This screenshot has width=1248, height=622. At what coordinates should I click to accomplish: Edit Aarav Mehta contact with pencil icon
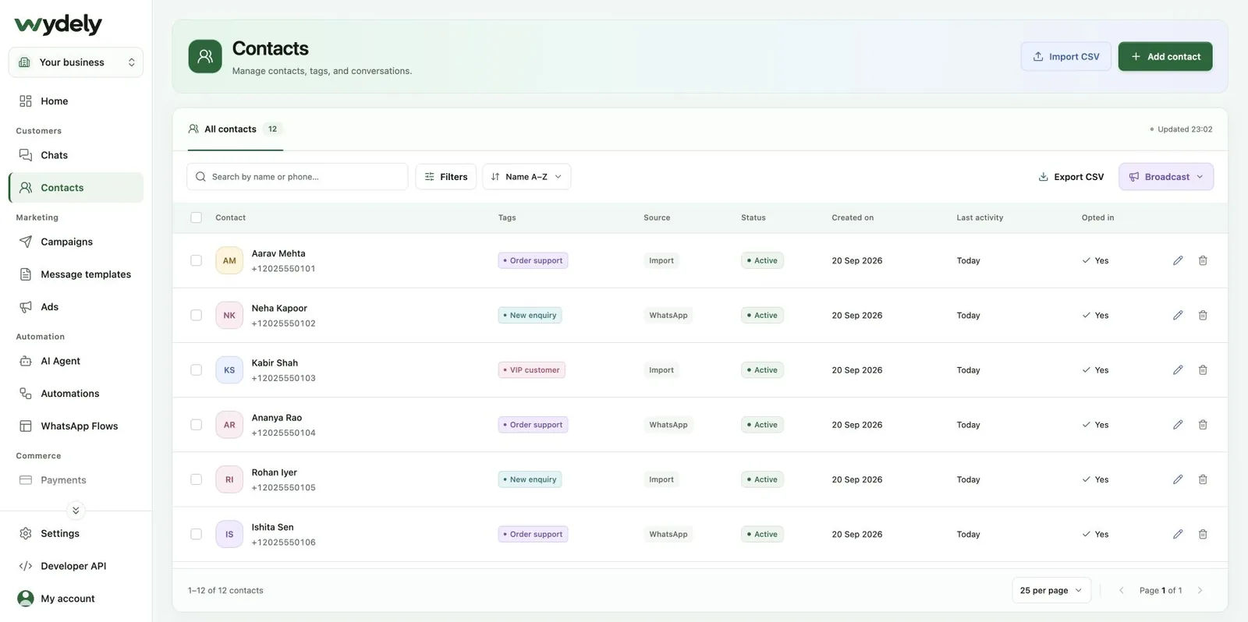pos(1178,260)
